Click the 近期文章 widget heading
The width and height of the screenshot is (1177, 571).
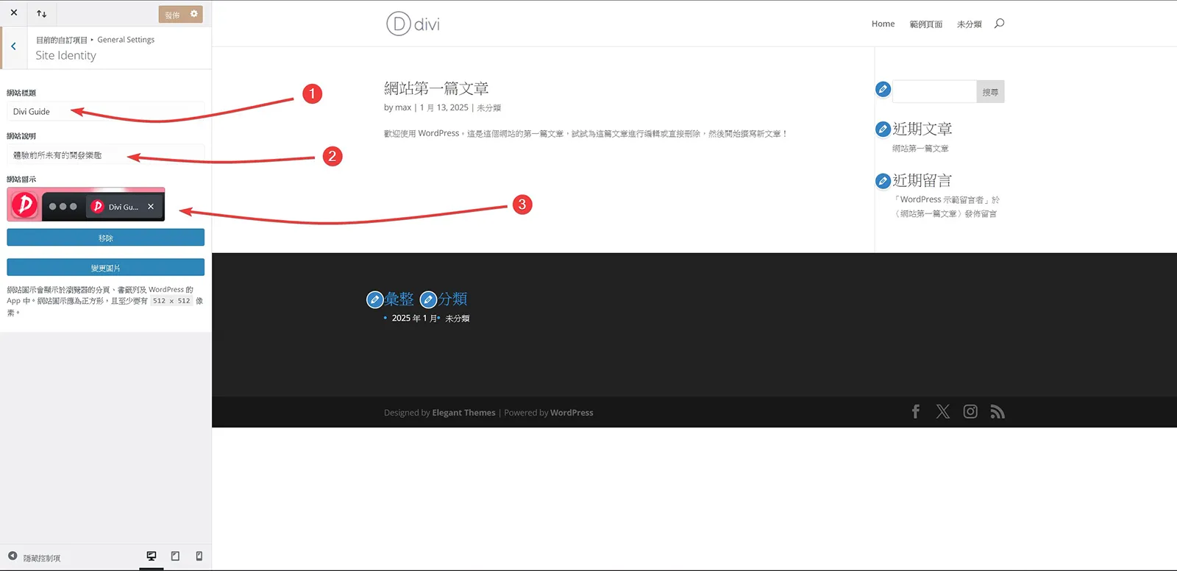click(922, 129)
